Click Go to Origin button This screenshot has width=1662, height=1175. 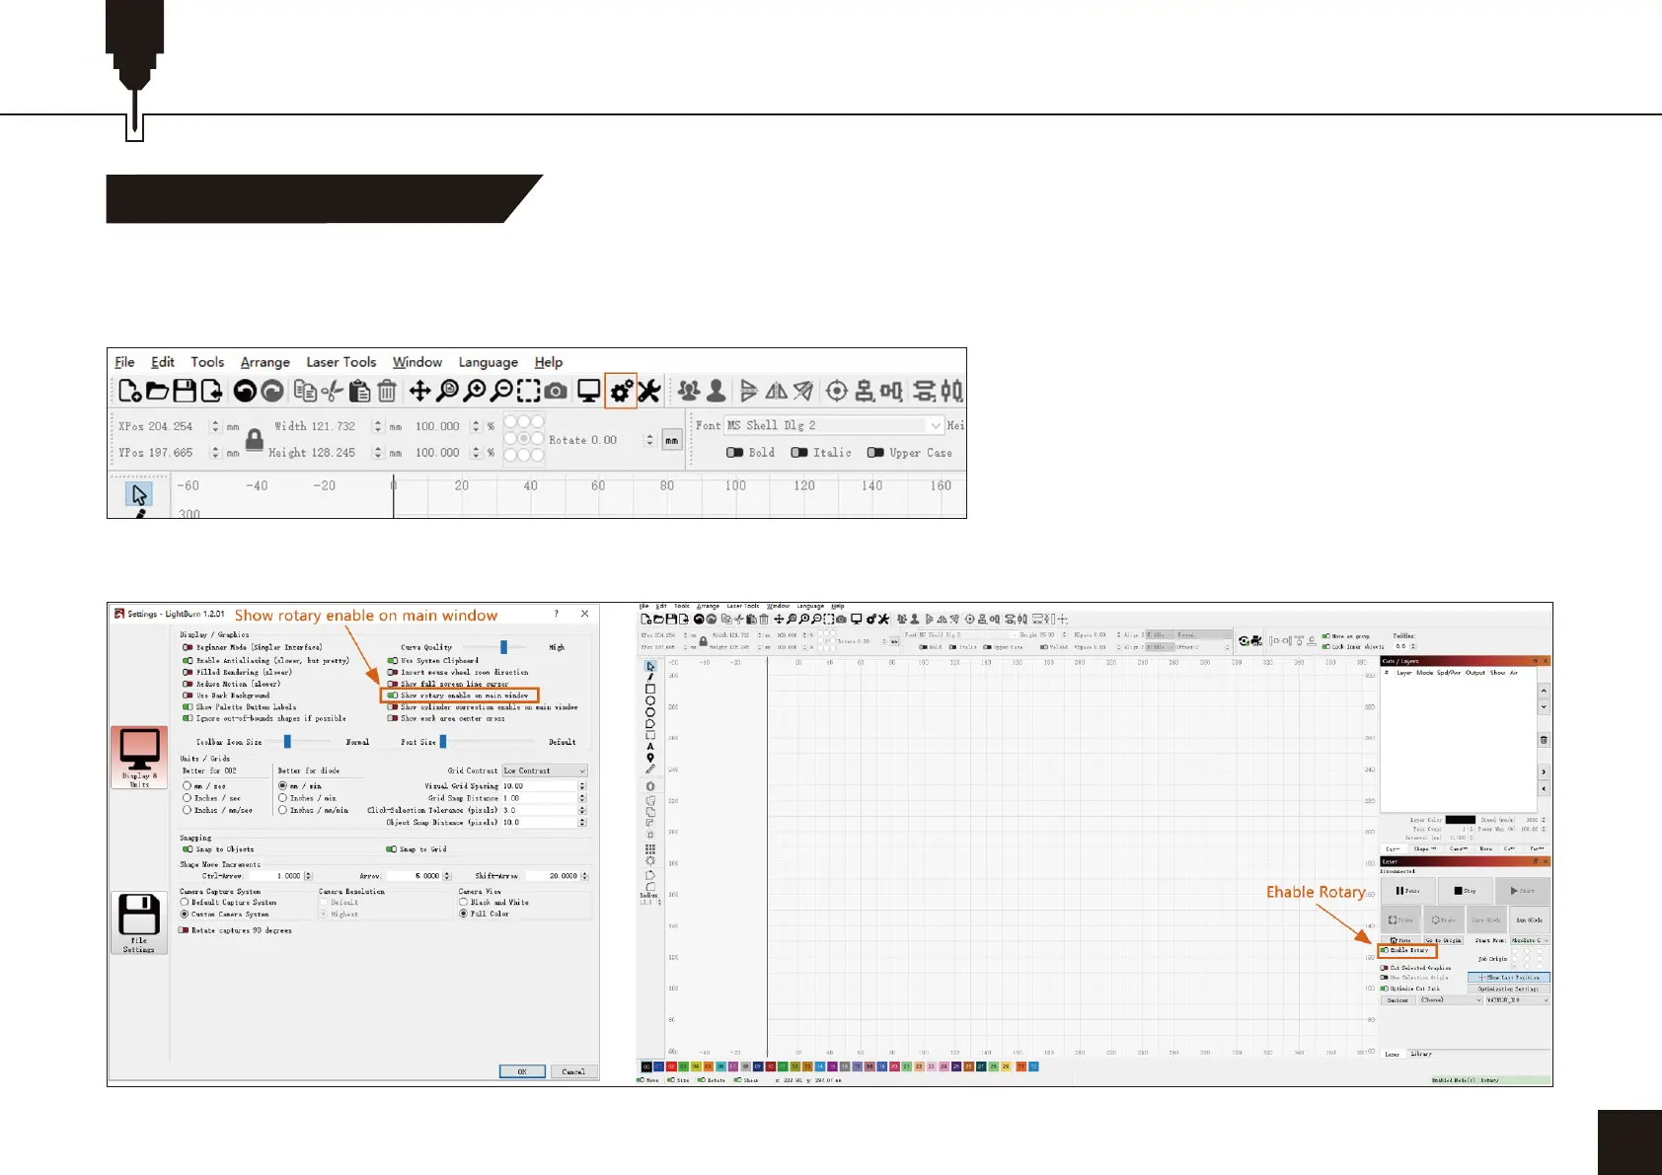click(x=1443, y=940)
